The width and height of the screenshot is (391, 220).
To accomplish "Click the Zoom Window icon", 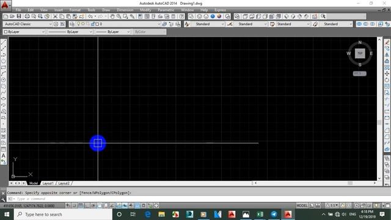I will pyautogui.click(x=126, y=16).
